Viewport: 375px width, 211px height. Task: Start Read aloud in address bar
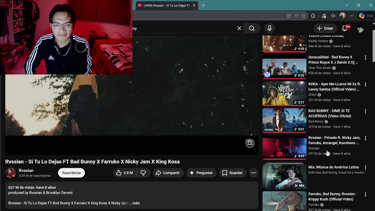(x=296, y=16)
